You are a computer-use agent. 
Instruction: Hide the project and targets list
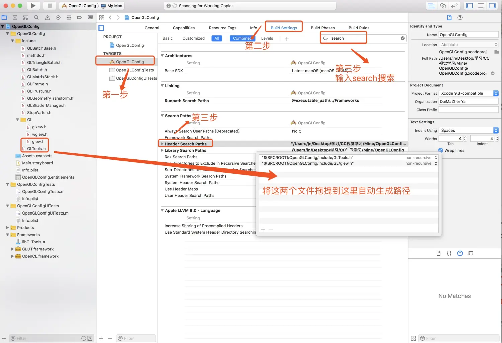101,28
